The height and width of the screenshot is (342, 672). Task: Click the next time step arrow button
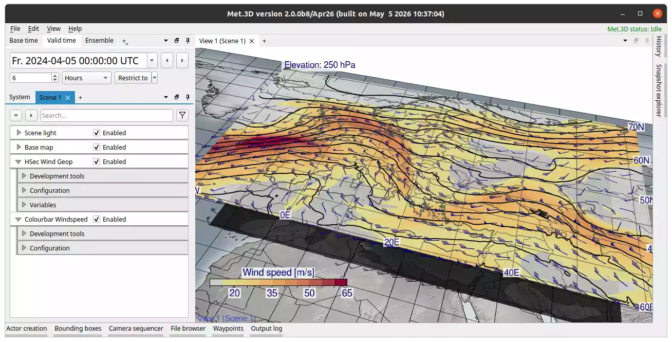click(x=182, y=61)
